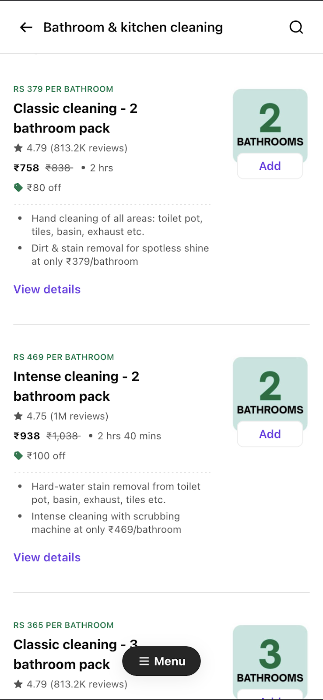The height and width of the screenshot is (700, 323).
Task: Click the green tag icon beside ₹100 off
Action: (18, 456)
